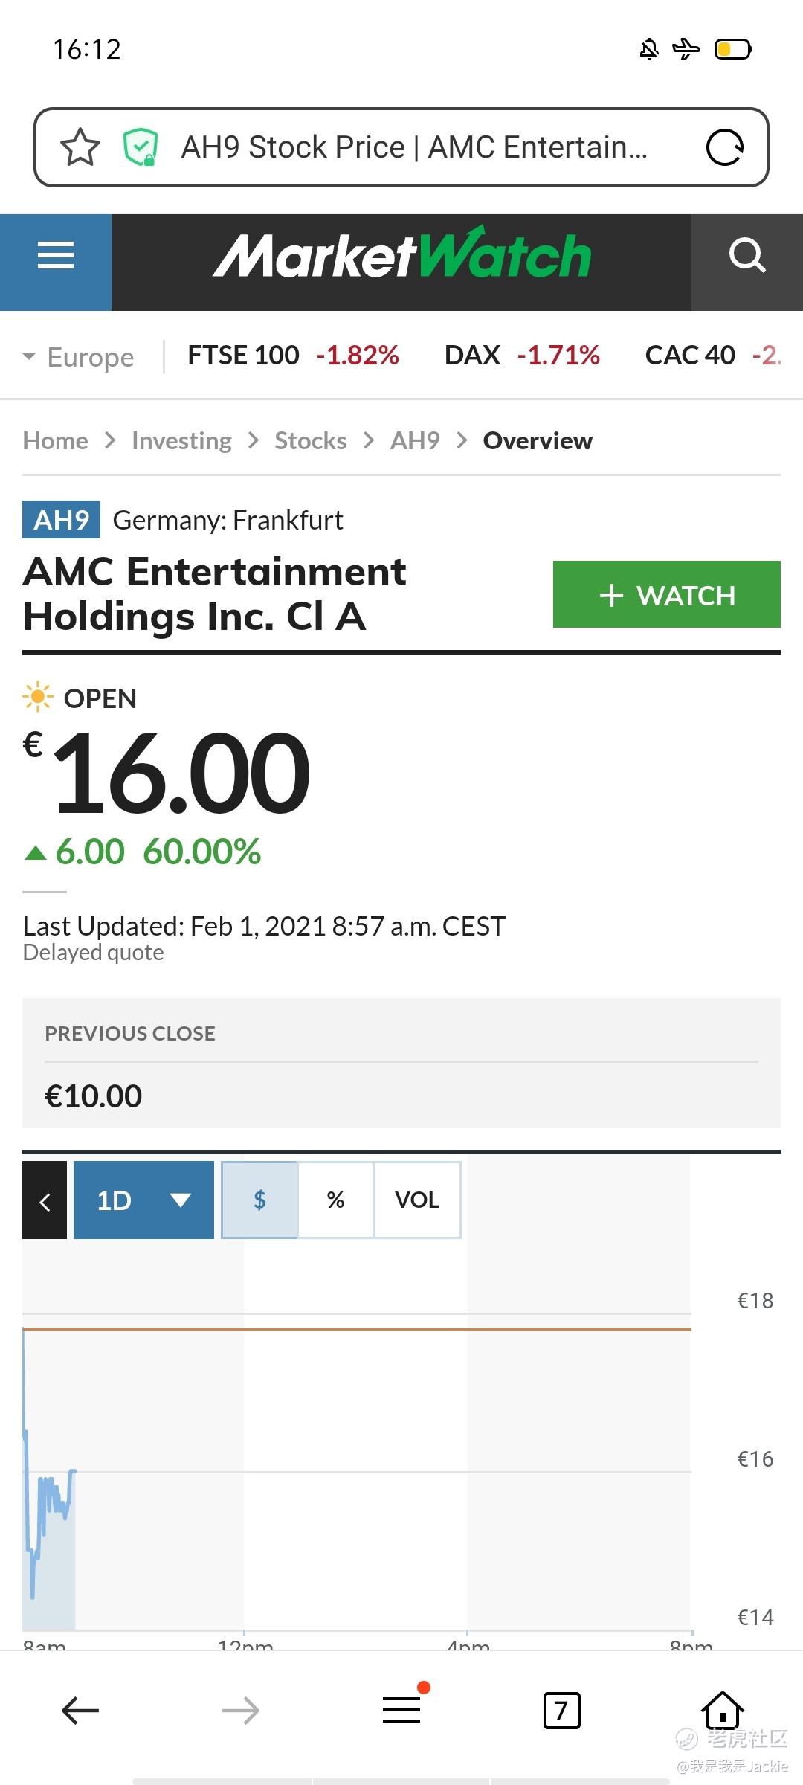Go to browser home icon
Image resolution: width=803 pixels, height=1785 pixels.
pyautogui.click(x=723, y=1710)
